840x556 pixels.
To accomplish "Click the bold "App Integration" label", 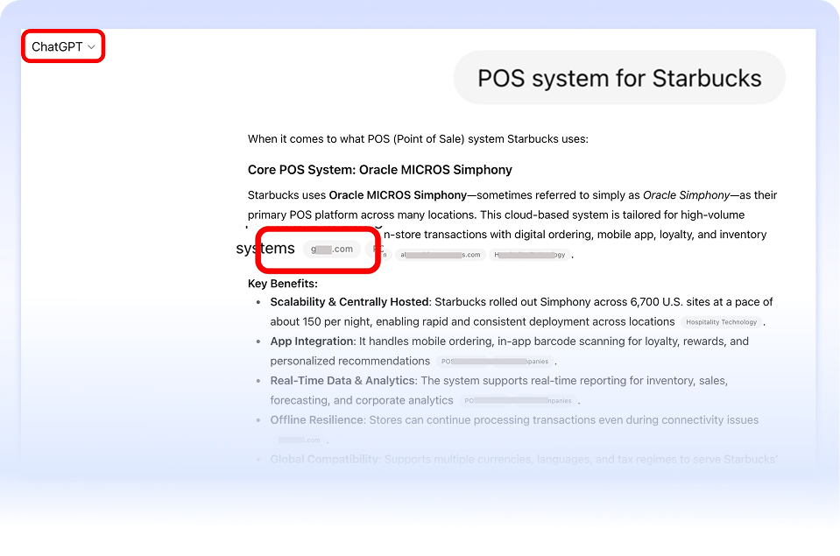I will click(311, 341).
